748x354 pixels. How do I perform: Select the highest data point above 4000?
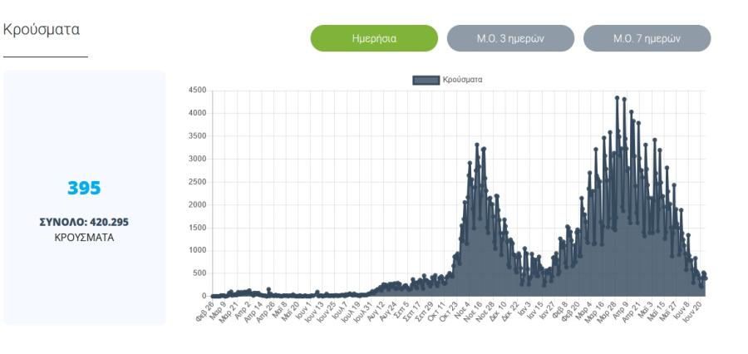617,98
